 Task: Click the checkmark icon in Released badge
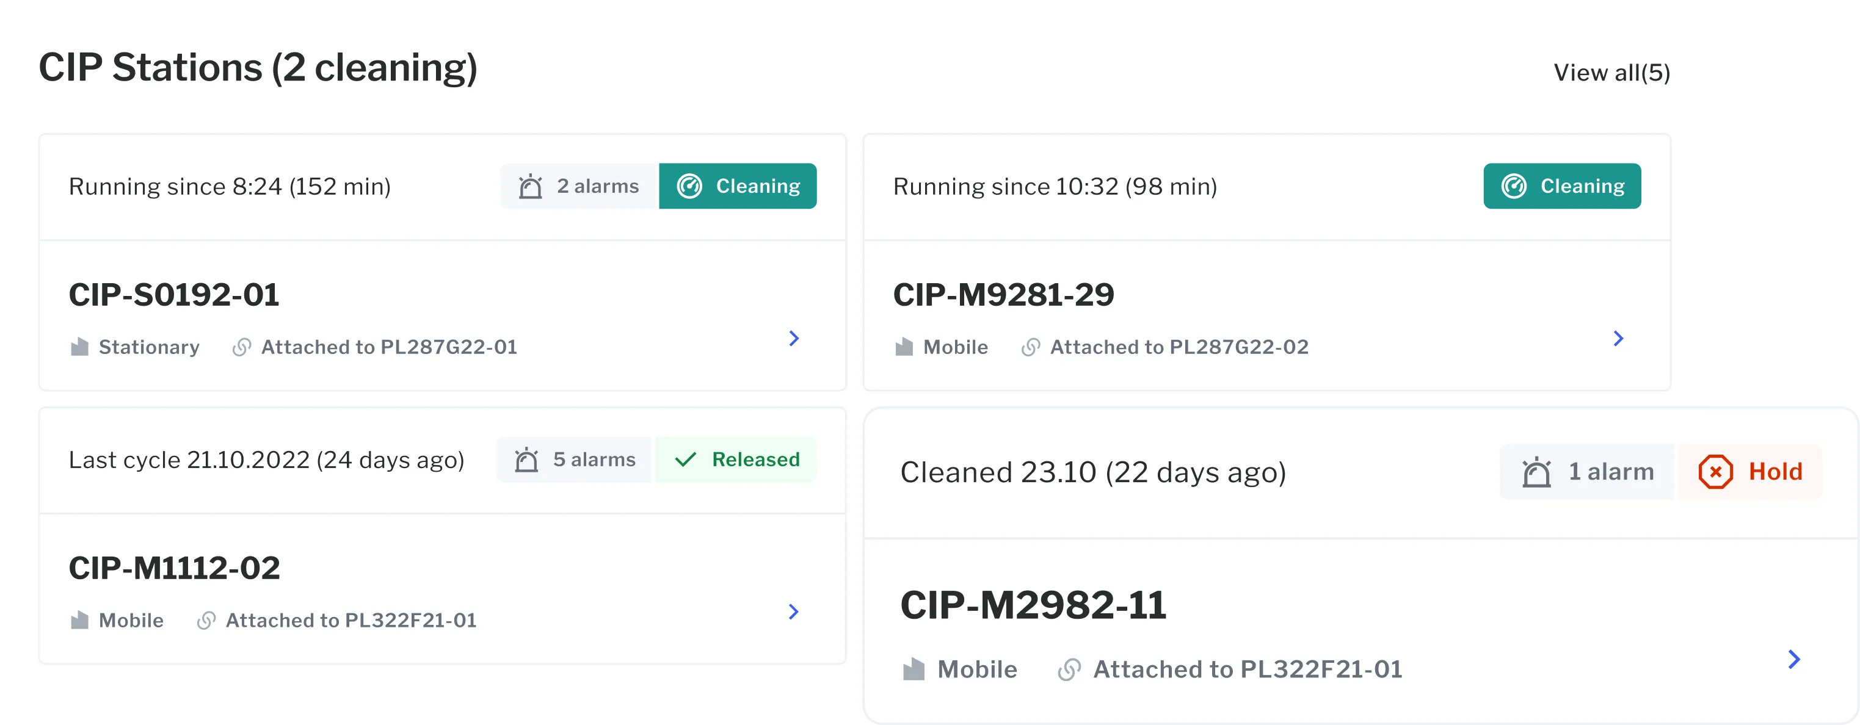pyautogui.click(x=685, y=460)
